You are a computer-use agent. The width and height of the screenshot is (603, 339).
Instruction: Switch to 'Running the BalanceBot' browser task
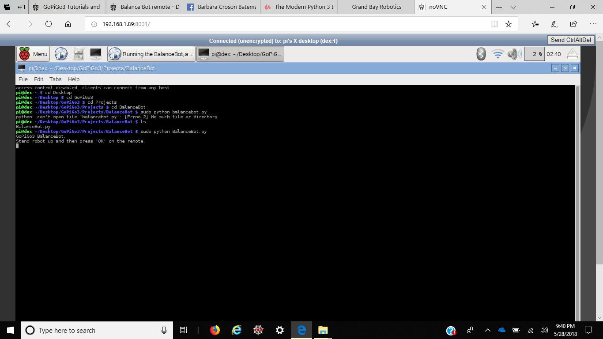point(151,54)
